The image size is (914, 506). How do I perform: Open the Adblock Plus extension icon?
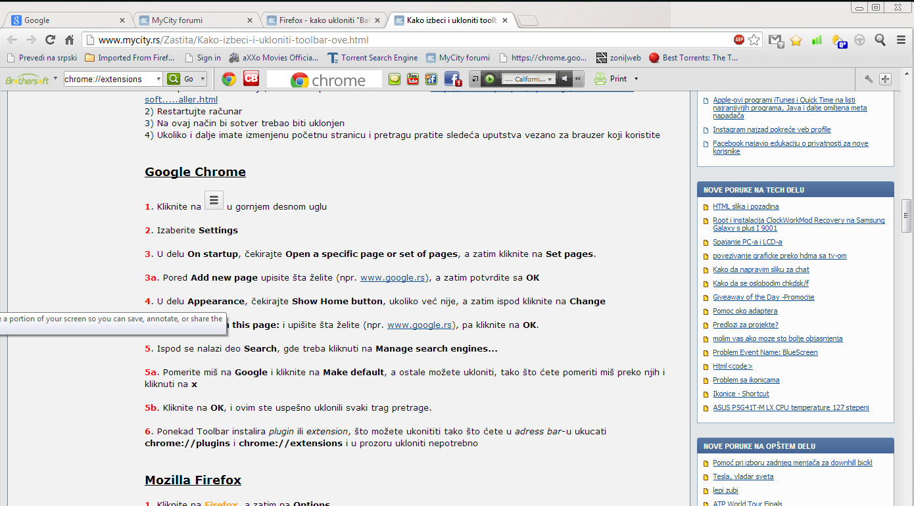[x=739, y=40]
